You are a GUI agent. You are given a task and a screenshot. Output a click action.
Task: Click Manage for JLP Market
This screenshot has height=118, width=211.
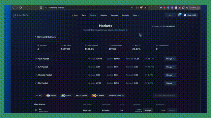tap(170, 67)
